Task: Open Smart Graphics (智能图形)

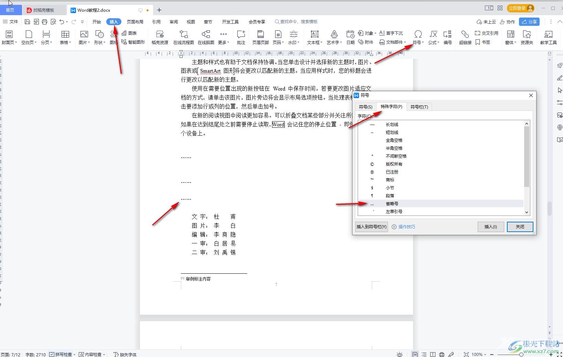Action: click(133, 42)
